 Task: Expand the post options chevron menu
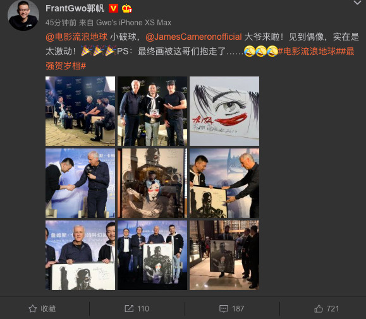pos(357,3)
